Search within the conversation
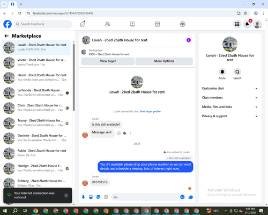268x215 pixels. tap(237, 72)
